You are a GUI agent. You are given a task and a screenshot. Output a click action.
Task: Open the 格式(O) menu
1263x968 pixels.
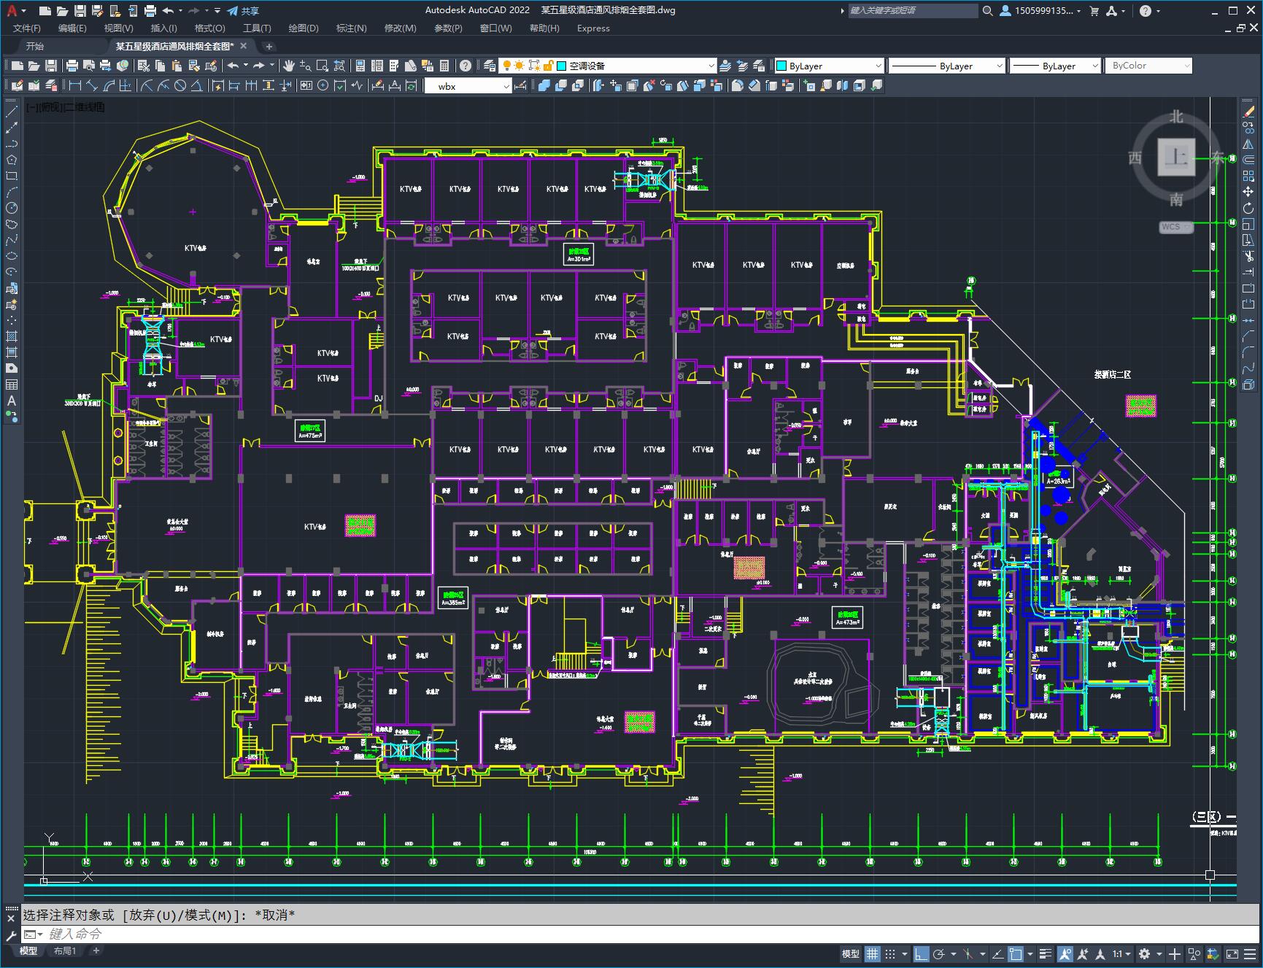[209, 28]
